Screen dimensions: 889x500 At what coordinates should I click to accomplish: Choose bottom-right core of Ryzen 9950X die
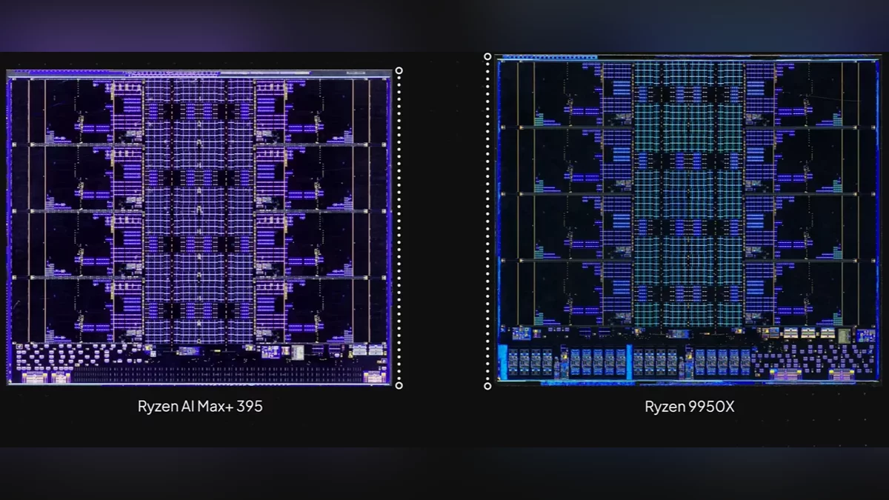click(x=811, y=293)
